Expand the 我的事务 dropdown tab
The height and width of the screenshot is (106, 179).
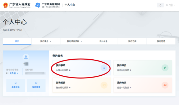[46, 41]
